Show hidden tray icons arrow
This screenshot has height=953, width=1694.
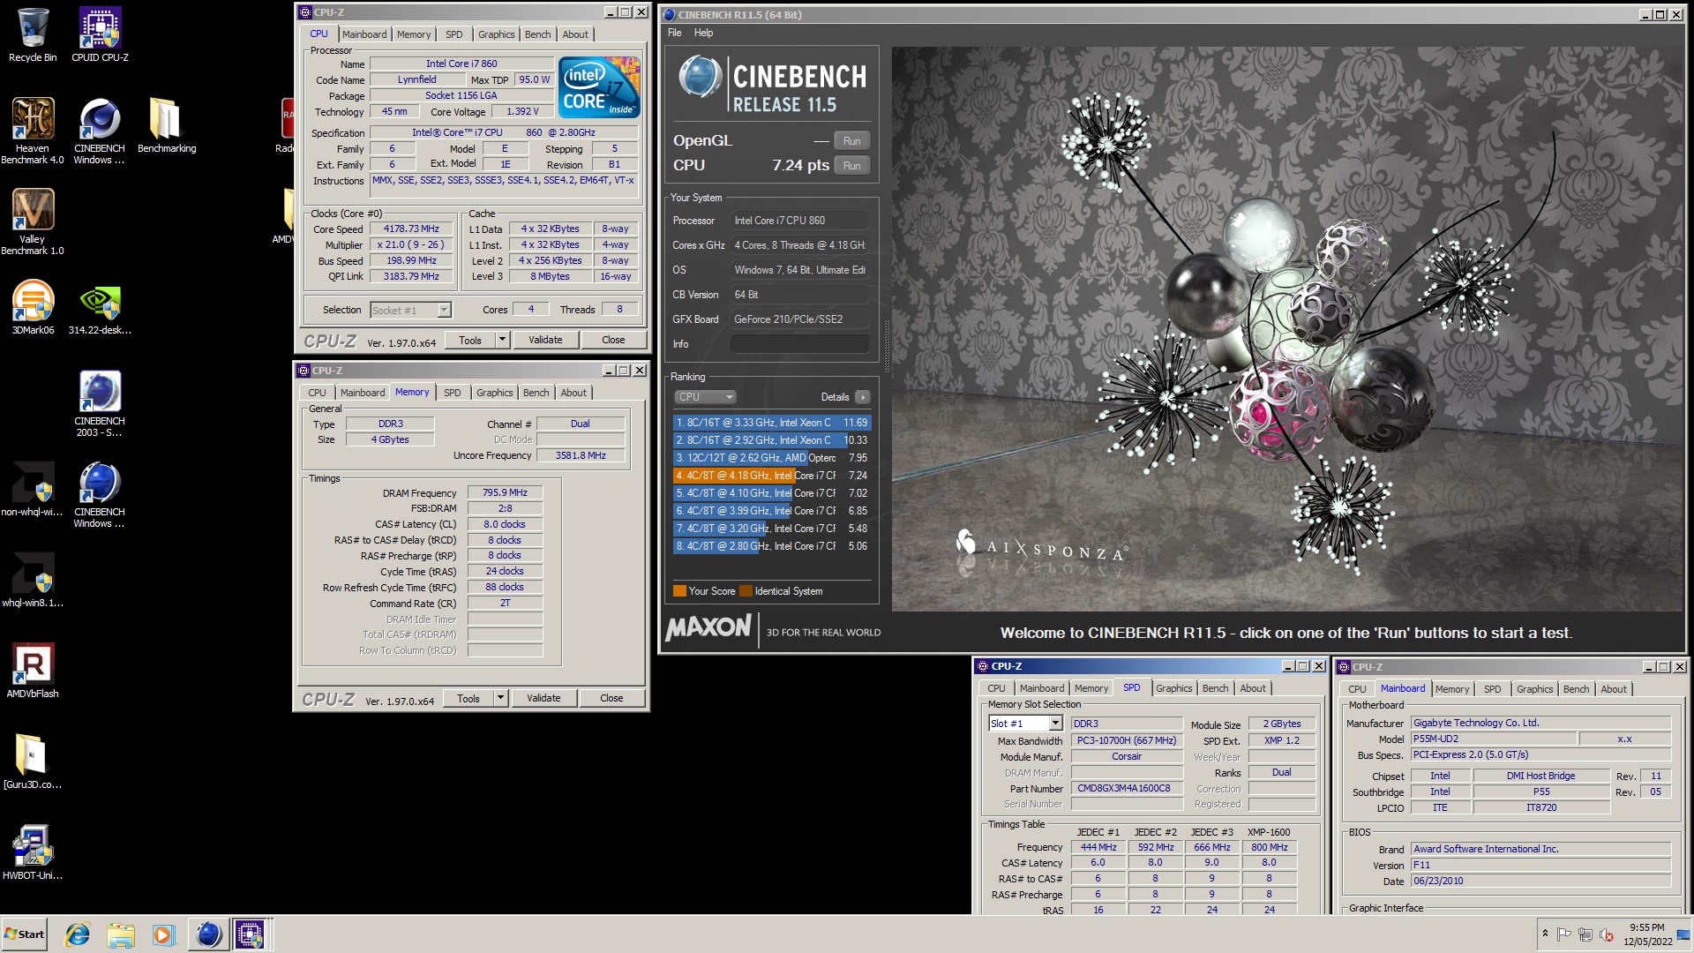[1545, 934]
